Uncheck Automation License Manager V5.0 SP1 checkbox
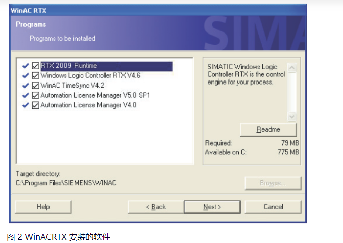 coord(35,95)
